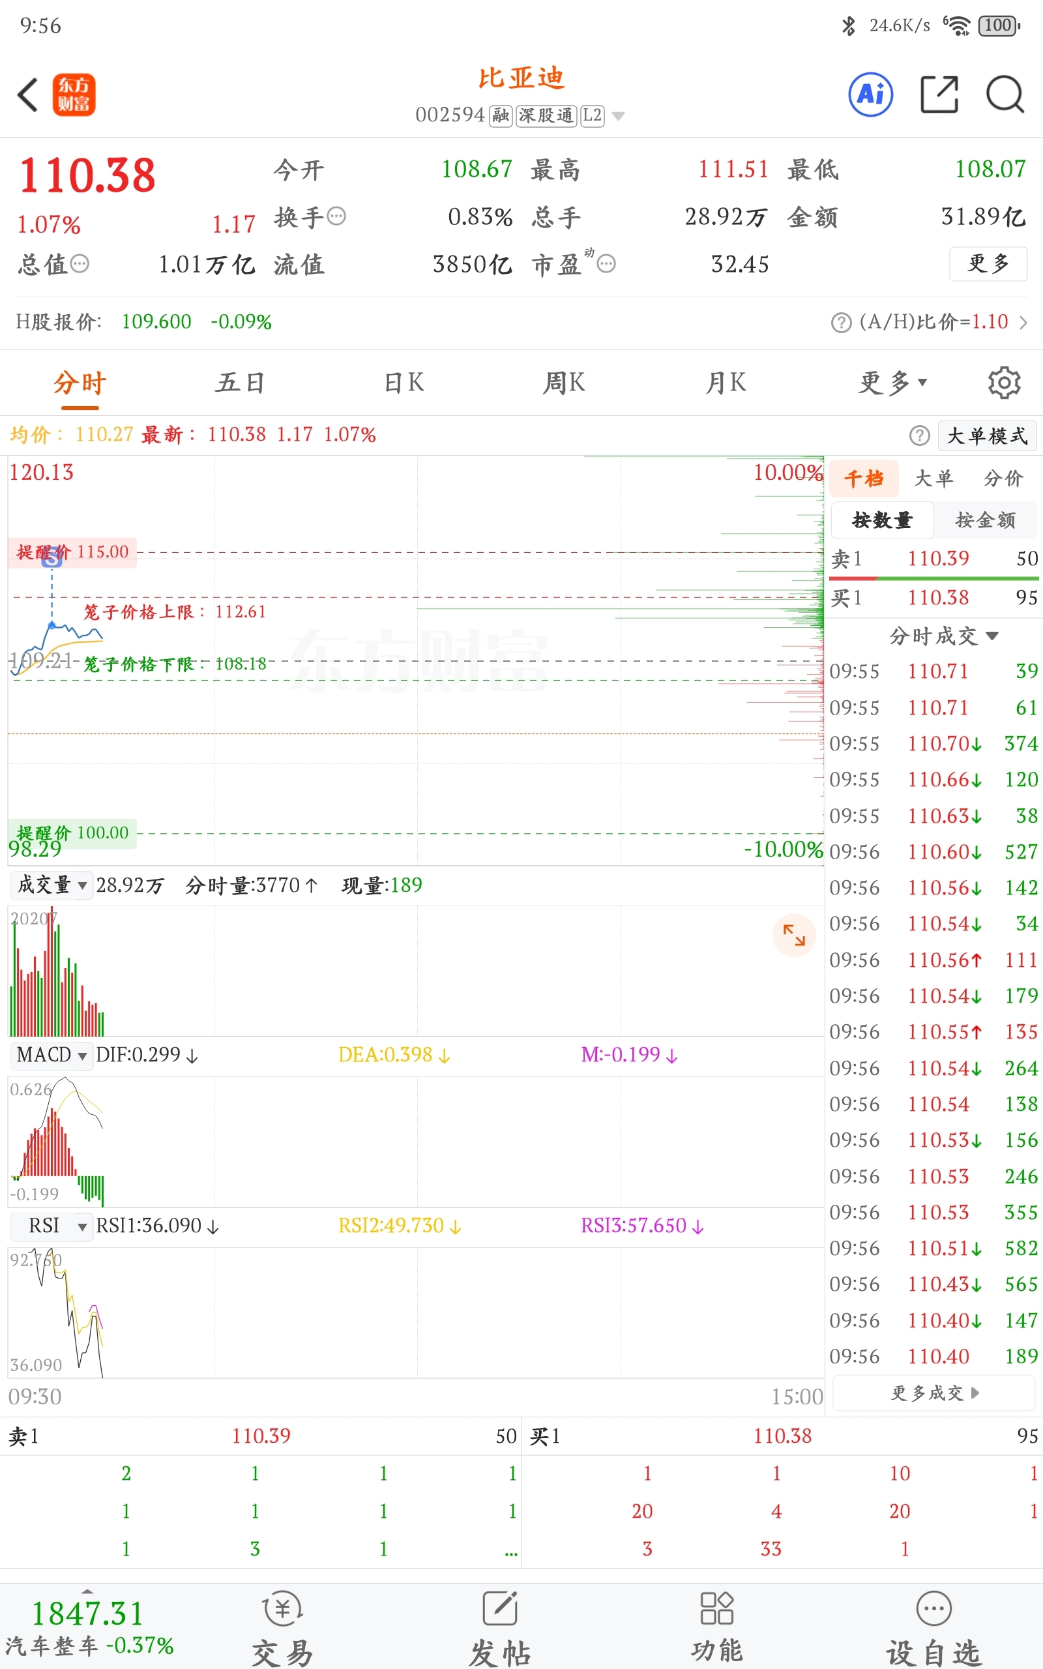The image size is (1043, 1669).
Task: Tap the 卖1 110.39 order row in side panel
Action: pyautogui.click(x=934, y=559)
